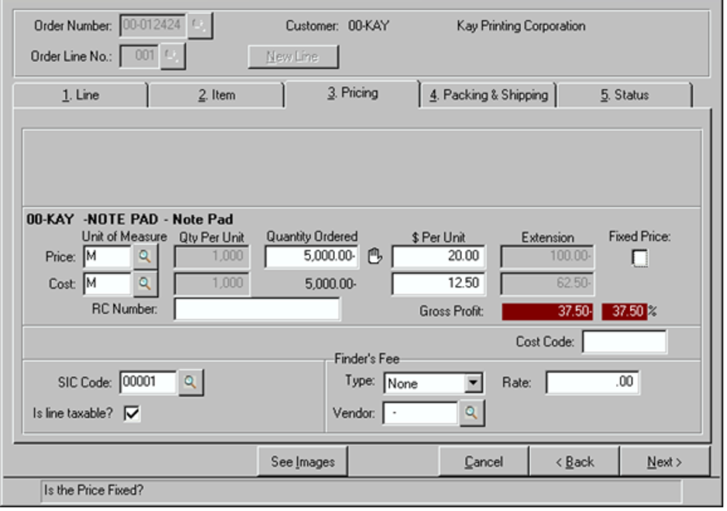This screenshot has width=727, height=511.
Task: Open the Vendor lookup magnifier
Action: point(471,413)
